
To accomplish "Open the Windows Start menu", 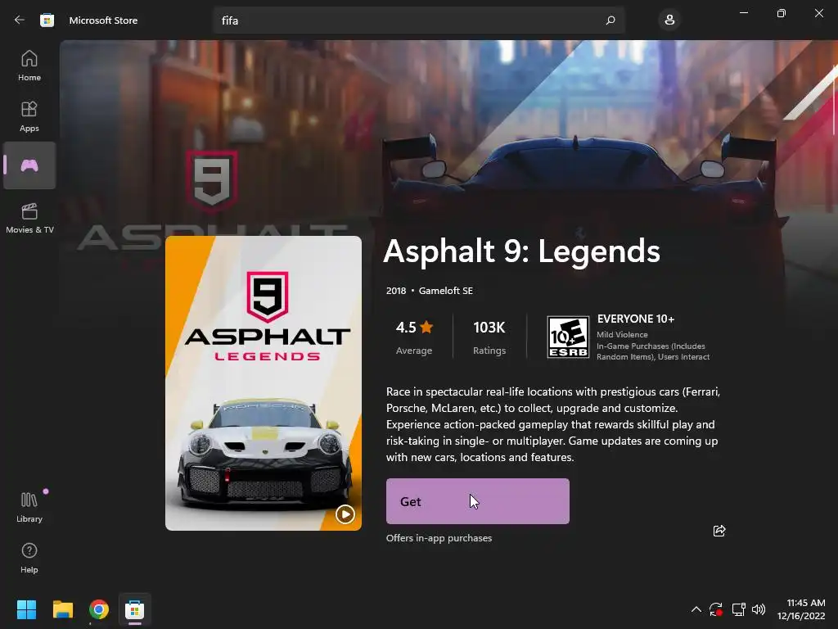I will [26, 609].
